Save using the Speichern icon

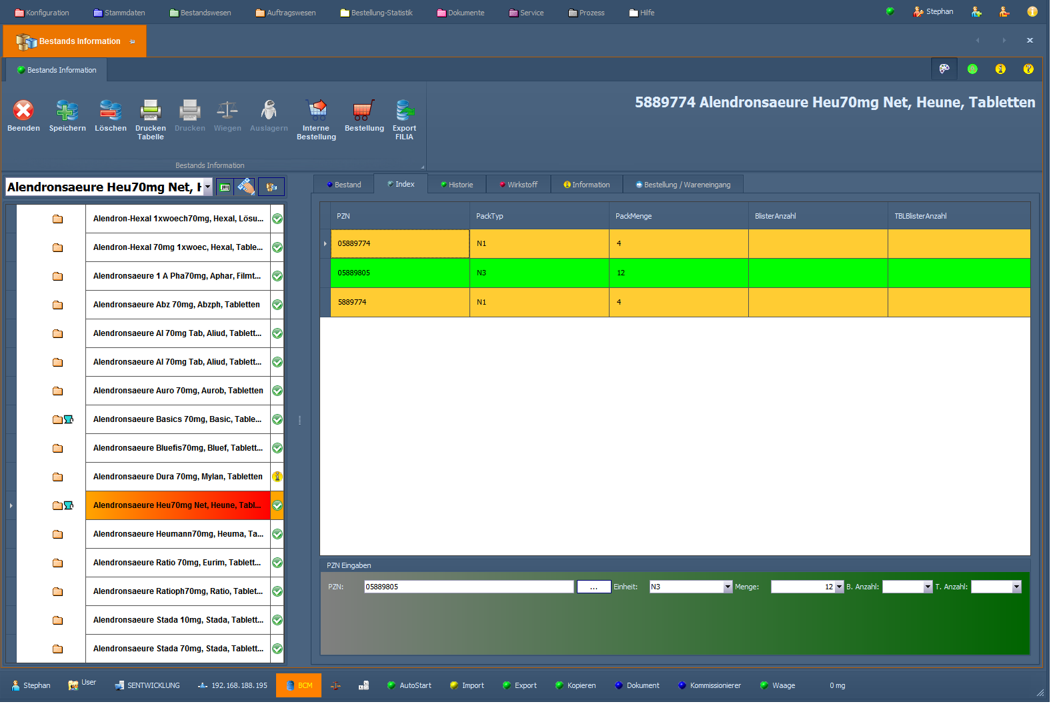tap(67, 111)
